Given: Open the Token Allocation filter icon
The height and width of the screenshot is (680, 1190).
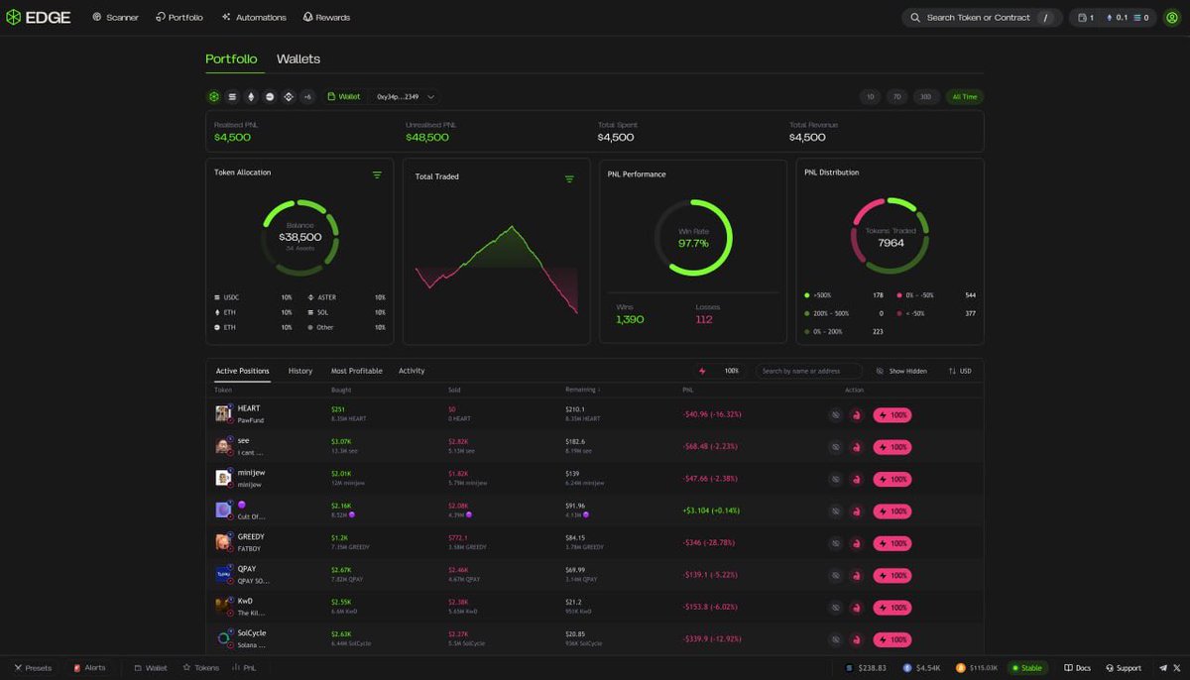Looking at the screenshot, I should pyautogui.click(x=377, y=173).
